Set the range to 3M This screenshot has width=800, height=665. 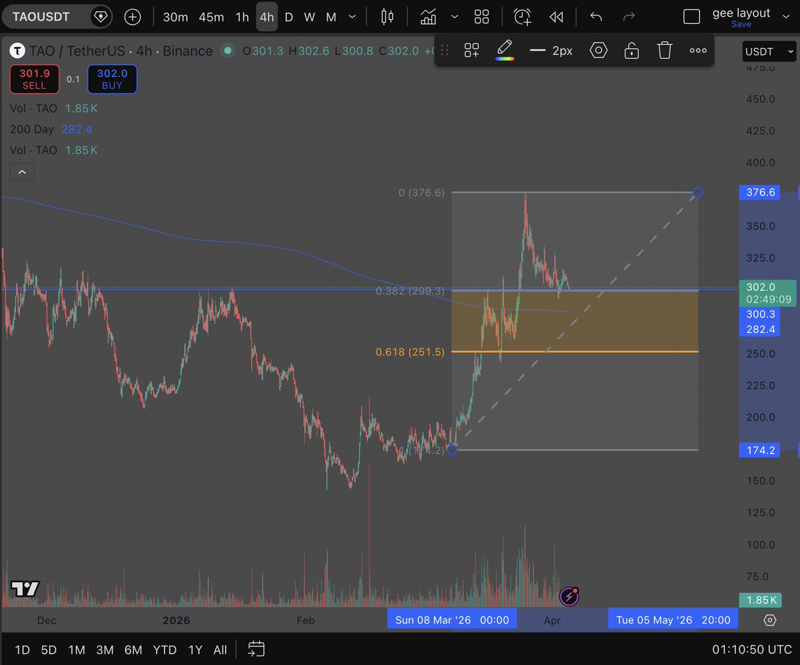coord(104,650)
